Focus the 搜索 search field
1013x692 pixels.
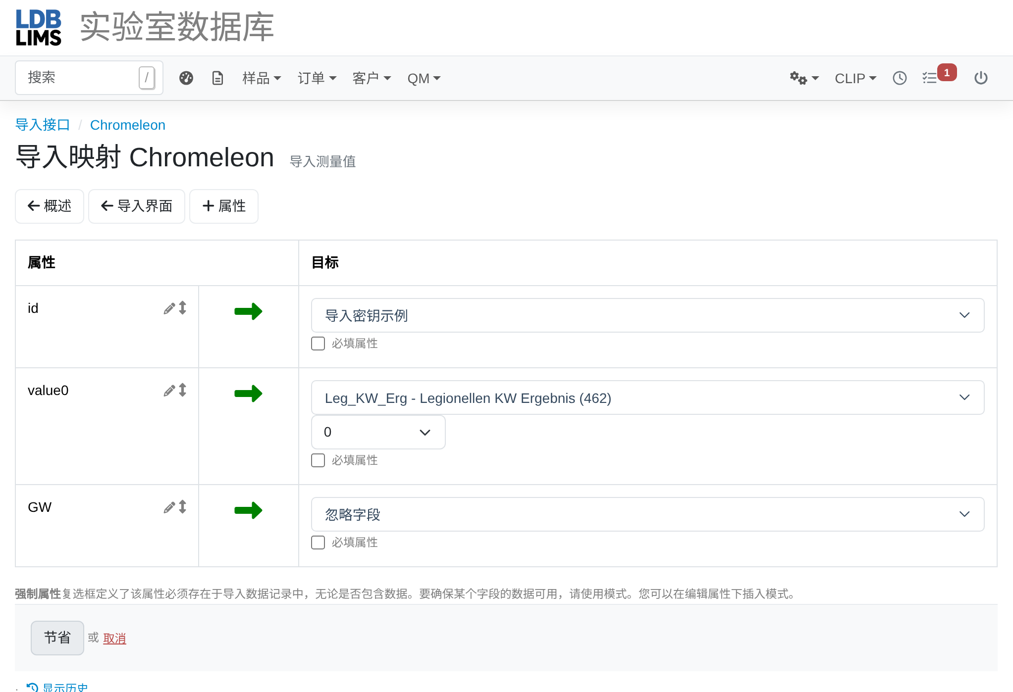click(x=89, y=78)
